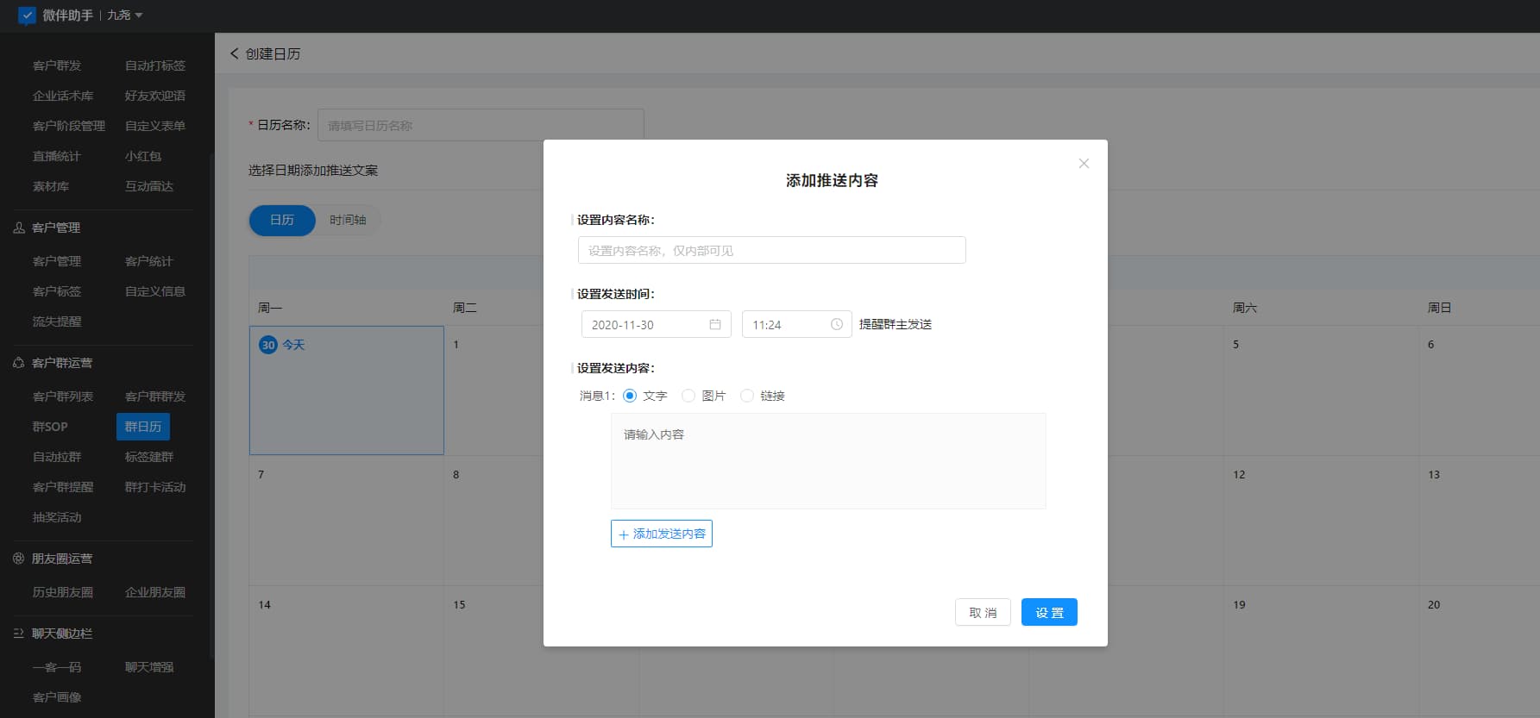
Task: Select the 图片 message type radio
Action: (x=688, y=396)
